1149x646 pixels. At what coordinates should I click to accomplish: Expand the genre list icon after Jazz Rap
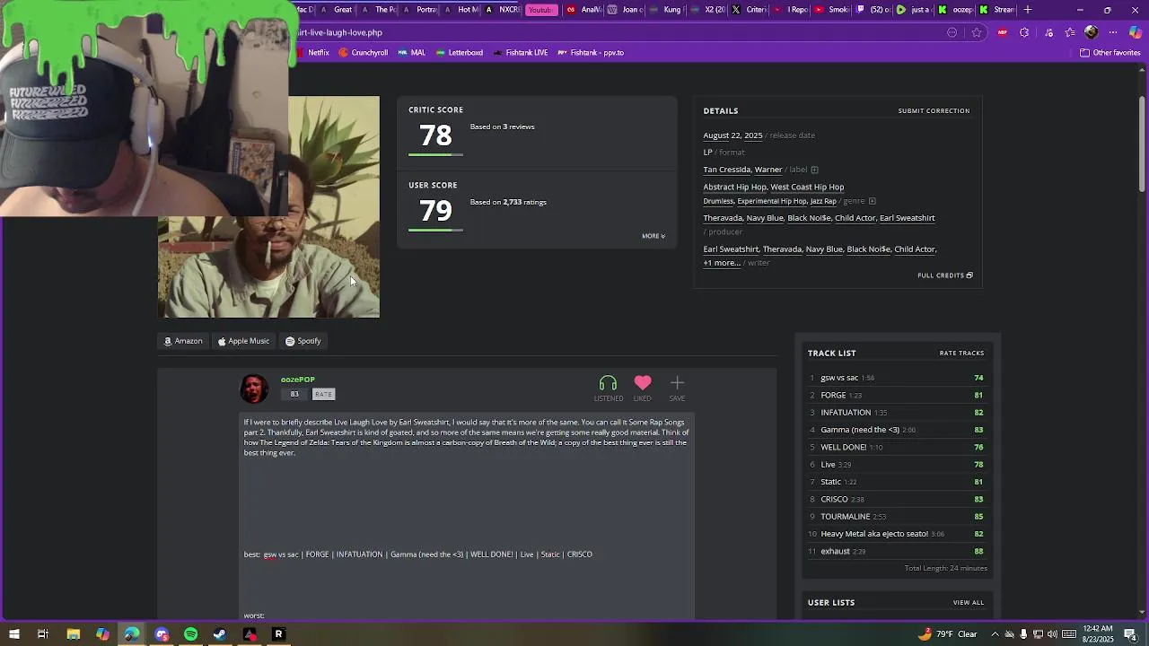click(872, 201)
